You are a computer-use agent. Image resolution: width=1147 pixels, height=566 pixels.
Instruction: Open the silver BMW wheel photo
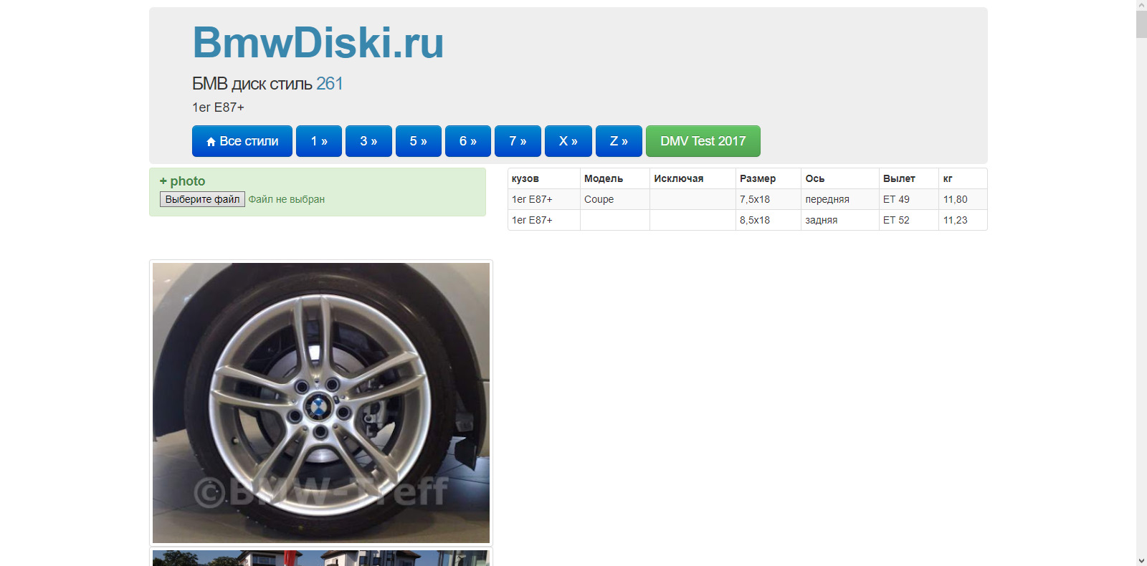pyautogui.click(x=320, y=402)
